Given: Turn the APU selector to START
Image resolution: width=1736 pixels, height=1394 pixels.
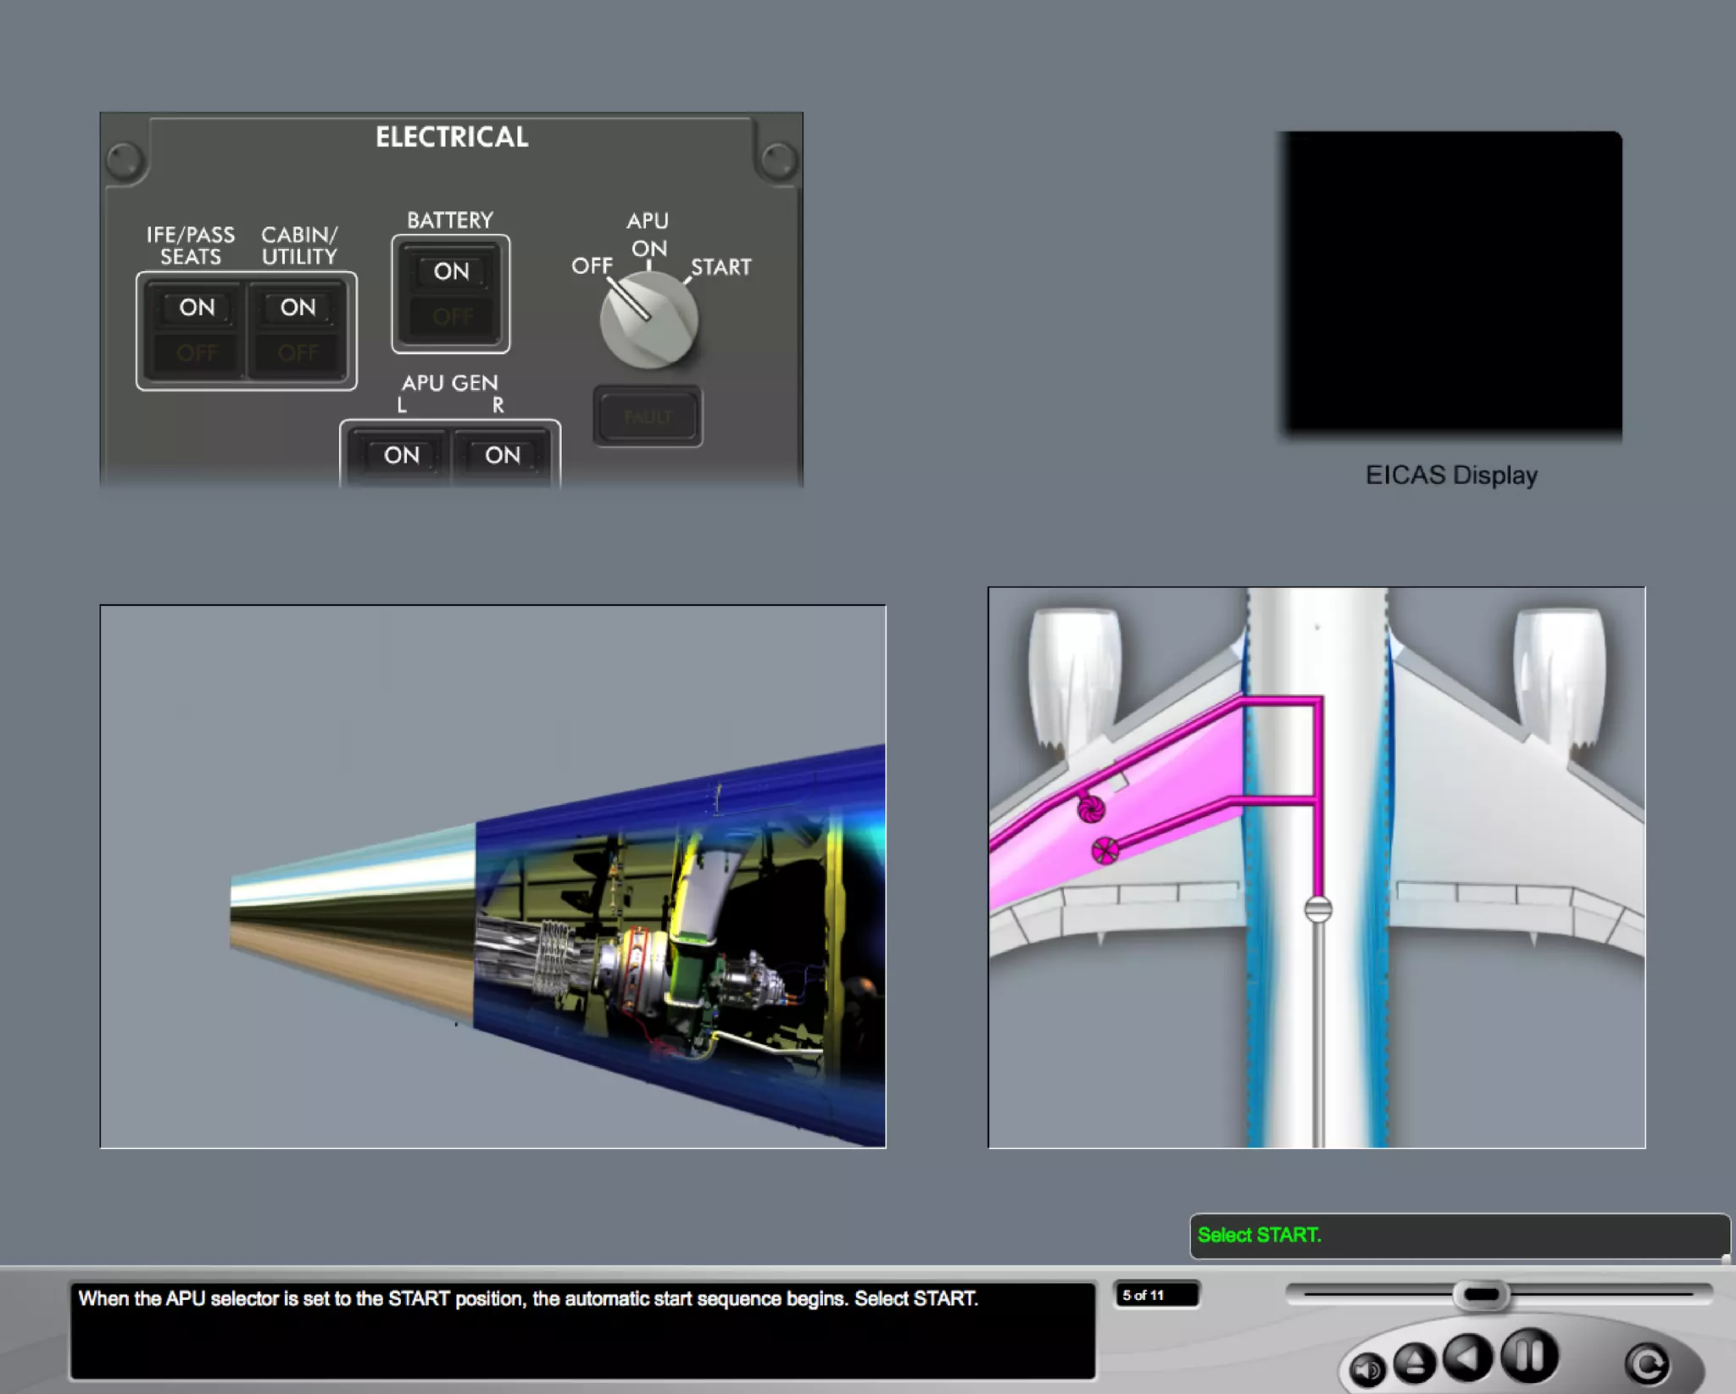Looking at the screenshot, I should point(720,268).
